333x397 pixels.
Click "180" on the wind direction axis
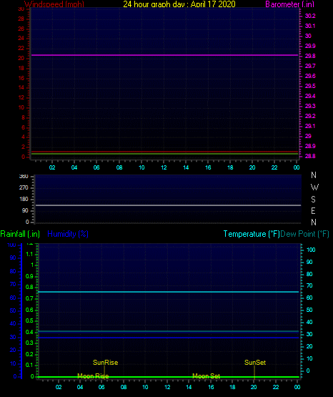click(24, 200)
